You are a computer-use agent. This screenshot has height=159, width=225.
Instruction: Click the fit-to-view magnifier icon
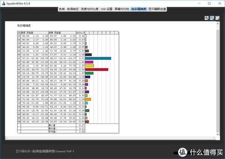coord(217,18)
